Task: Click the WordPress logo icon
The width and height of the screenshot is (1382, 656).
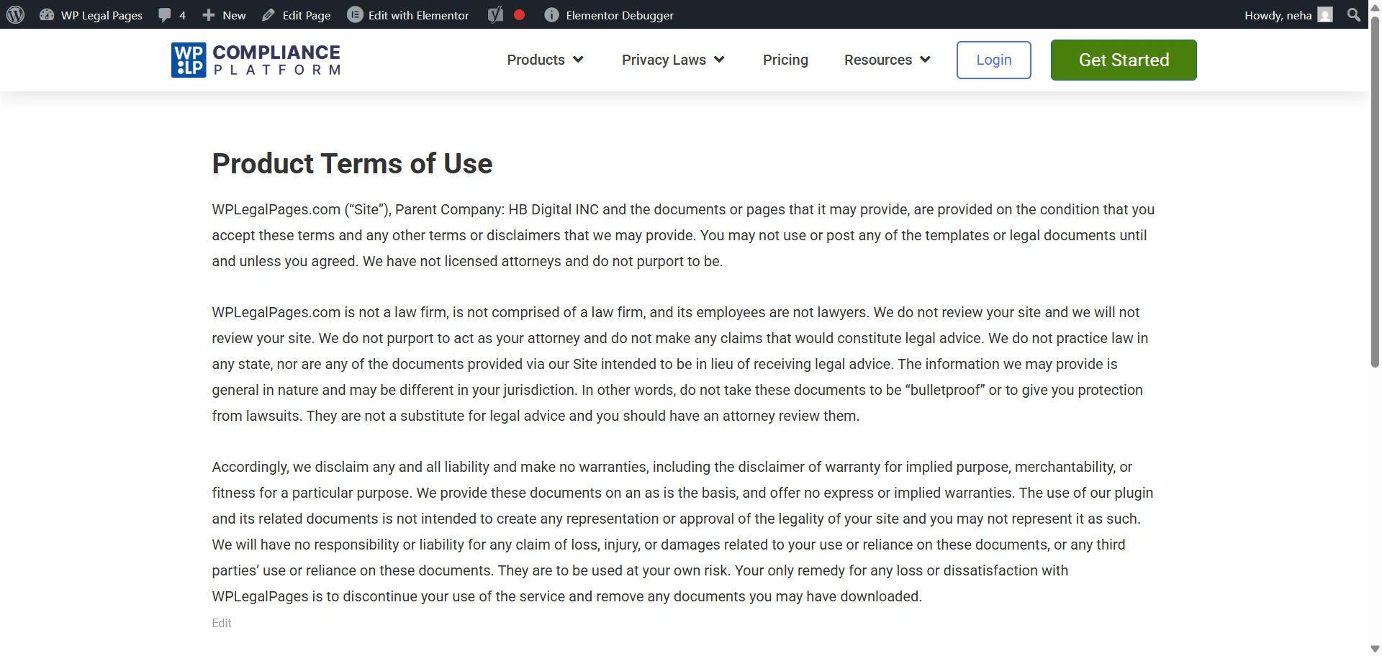Action: click(15, 15)
